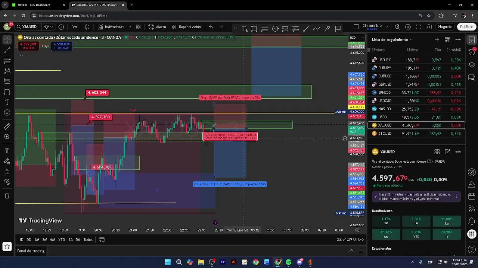Open the indicator templates grid icon

138,27
